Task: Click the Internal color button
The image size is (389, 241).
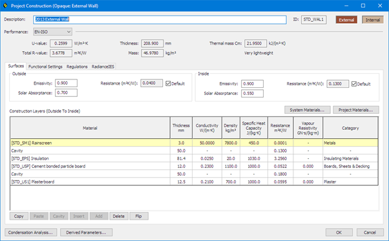Action: click(373, 20)
